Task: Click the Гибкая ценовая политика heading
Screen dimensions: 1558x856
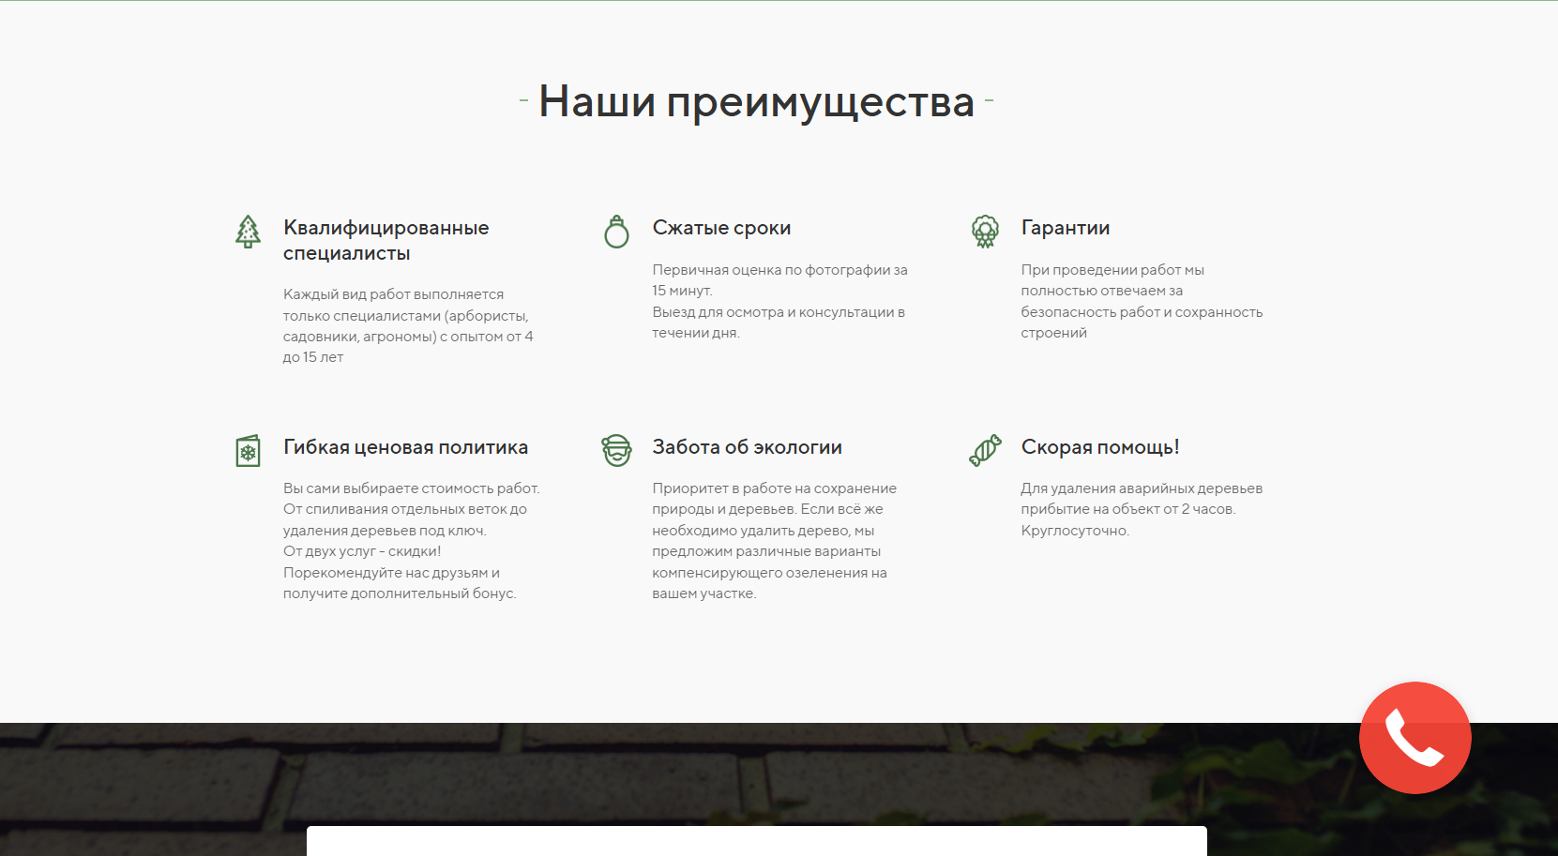Action: point(404,447)
